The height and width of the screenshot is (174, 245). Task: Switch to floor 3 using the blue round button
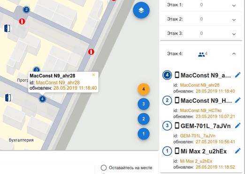[144, 104]
